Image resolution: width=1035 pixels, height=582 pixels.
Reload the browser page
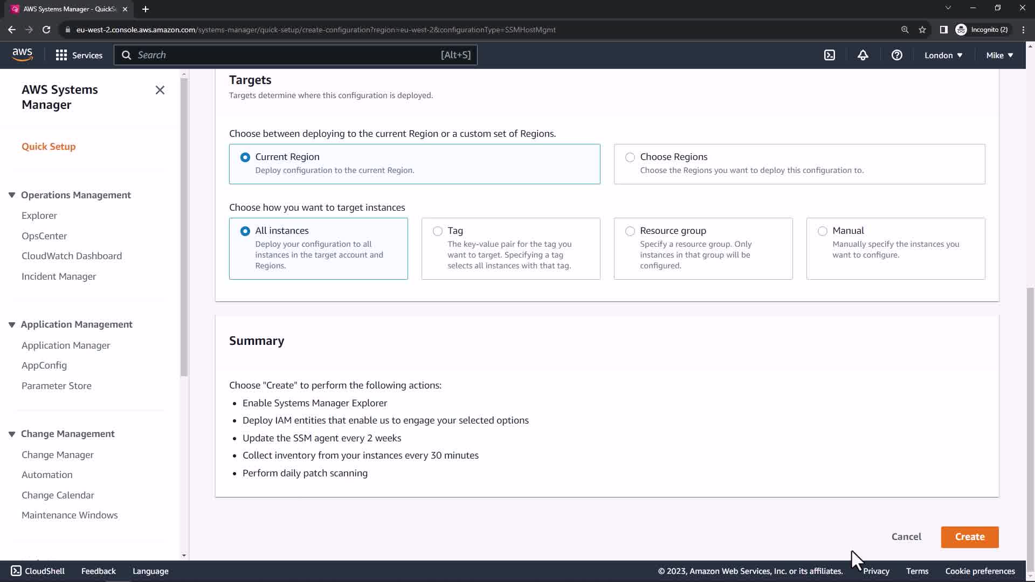[46, 30]
